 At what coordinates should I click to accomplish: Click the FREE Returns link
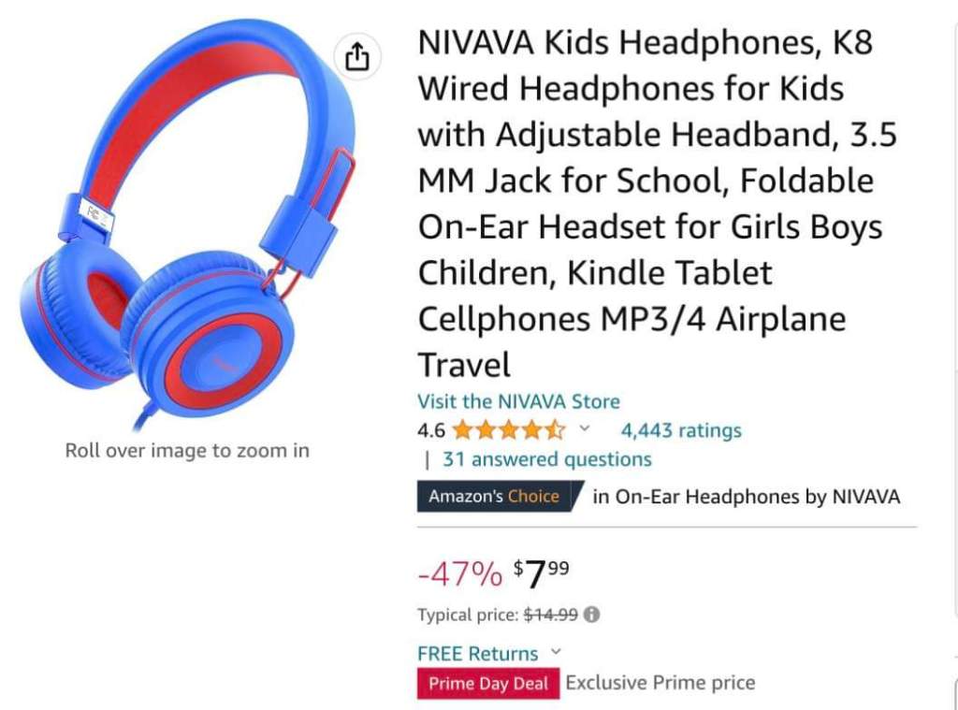point(478,653)
